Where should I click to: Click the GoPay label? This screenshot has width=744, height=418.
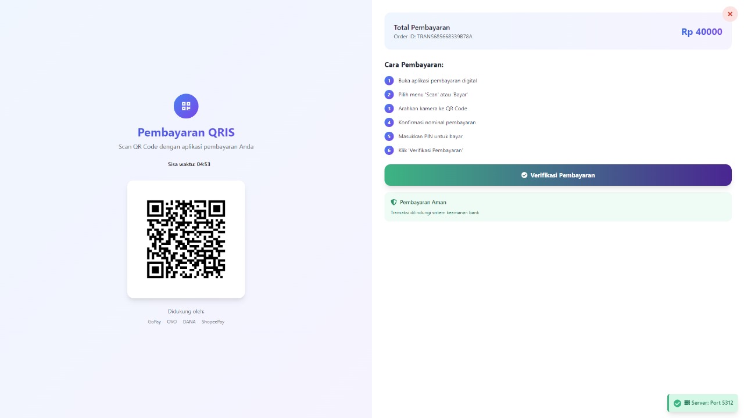[155, 322]
